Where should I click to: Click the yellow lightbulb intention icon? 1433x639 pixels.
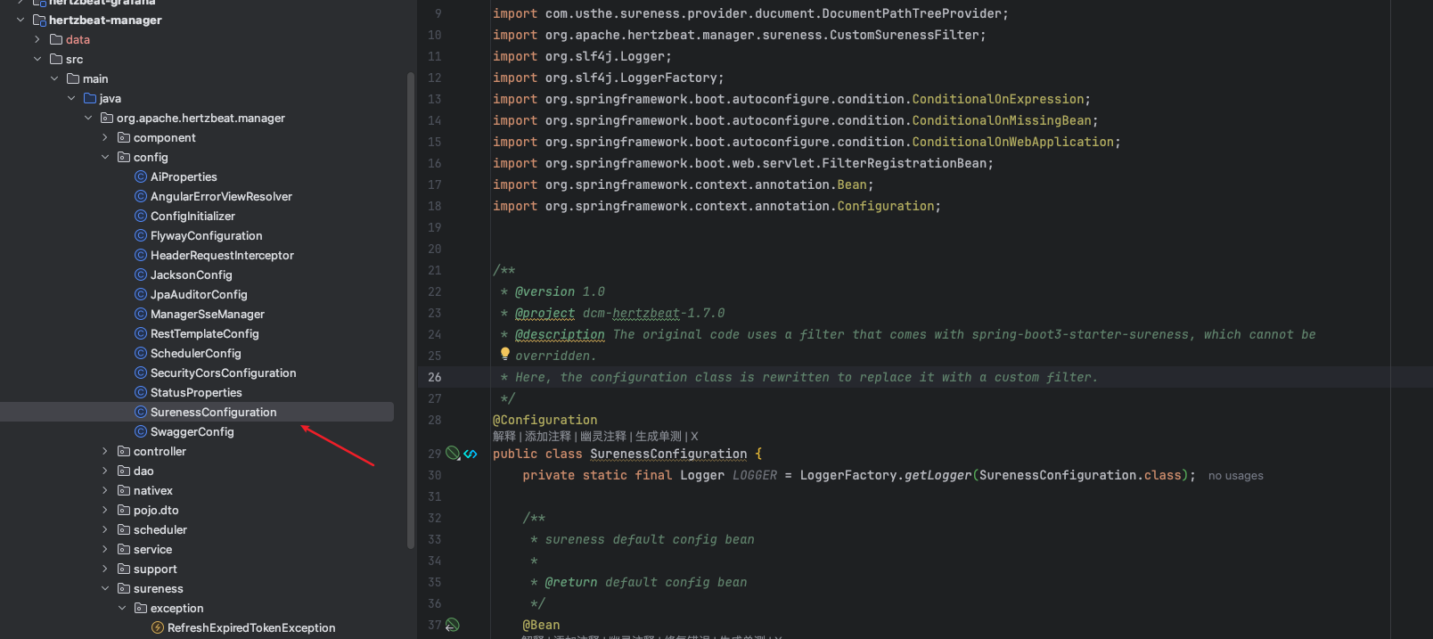[x=505, y=354]
